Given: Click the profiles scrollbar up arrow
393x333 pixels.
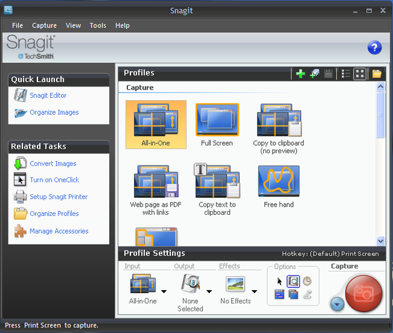Looking at the screenshot, I should (381, 87).
